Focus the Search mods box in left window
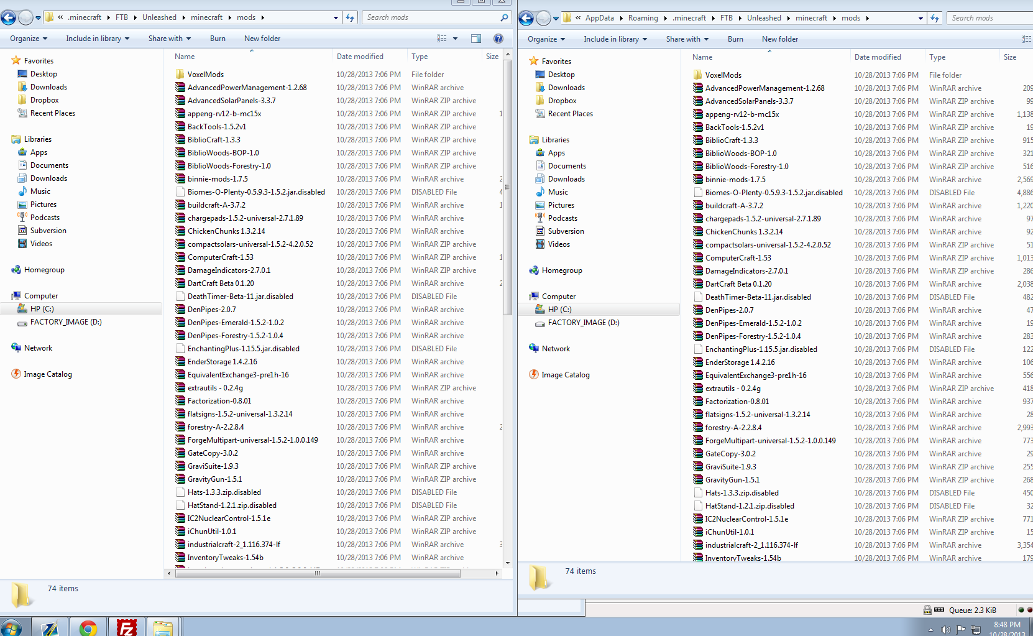Screen dimensions: 1033x636 pos(436,17)
